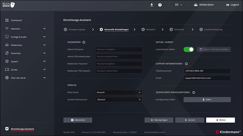This screenshot has height=136, width=243.
Task: Open the Geräte-Homescreen language dropdown
Action: click(x=119, y=100)
